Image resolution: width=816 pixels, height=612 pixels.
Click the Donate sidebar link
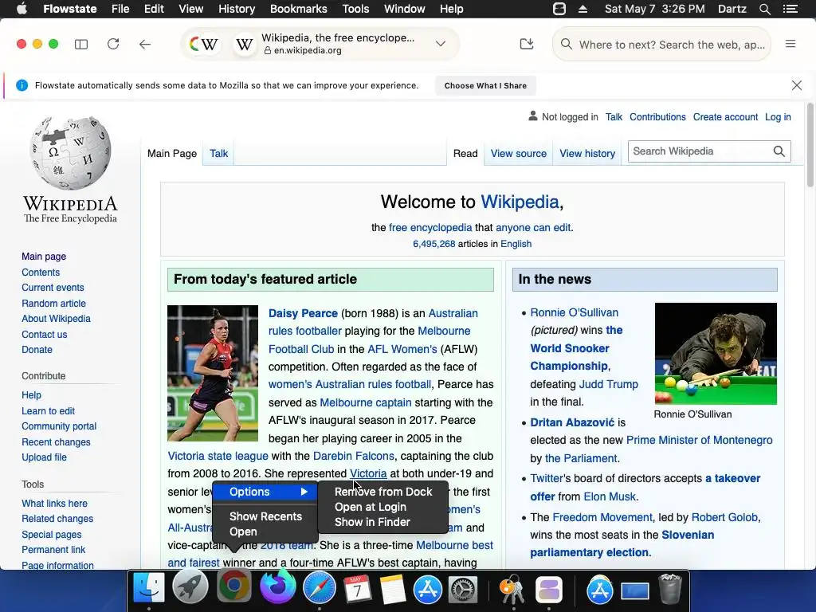pos(37,350)
